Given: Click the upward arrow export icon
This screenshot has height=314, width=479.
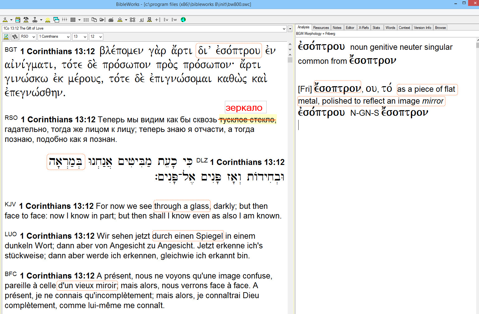Looking at the screenshot, I should tap(120, 20).
